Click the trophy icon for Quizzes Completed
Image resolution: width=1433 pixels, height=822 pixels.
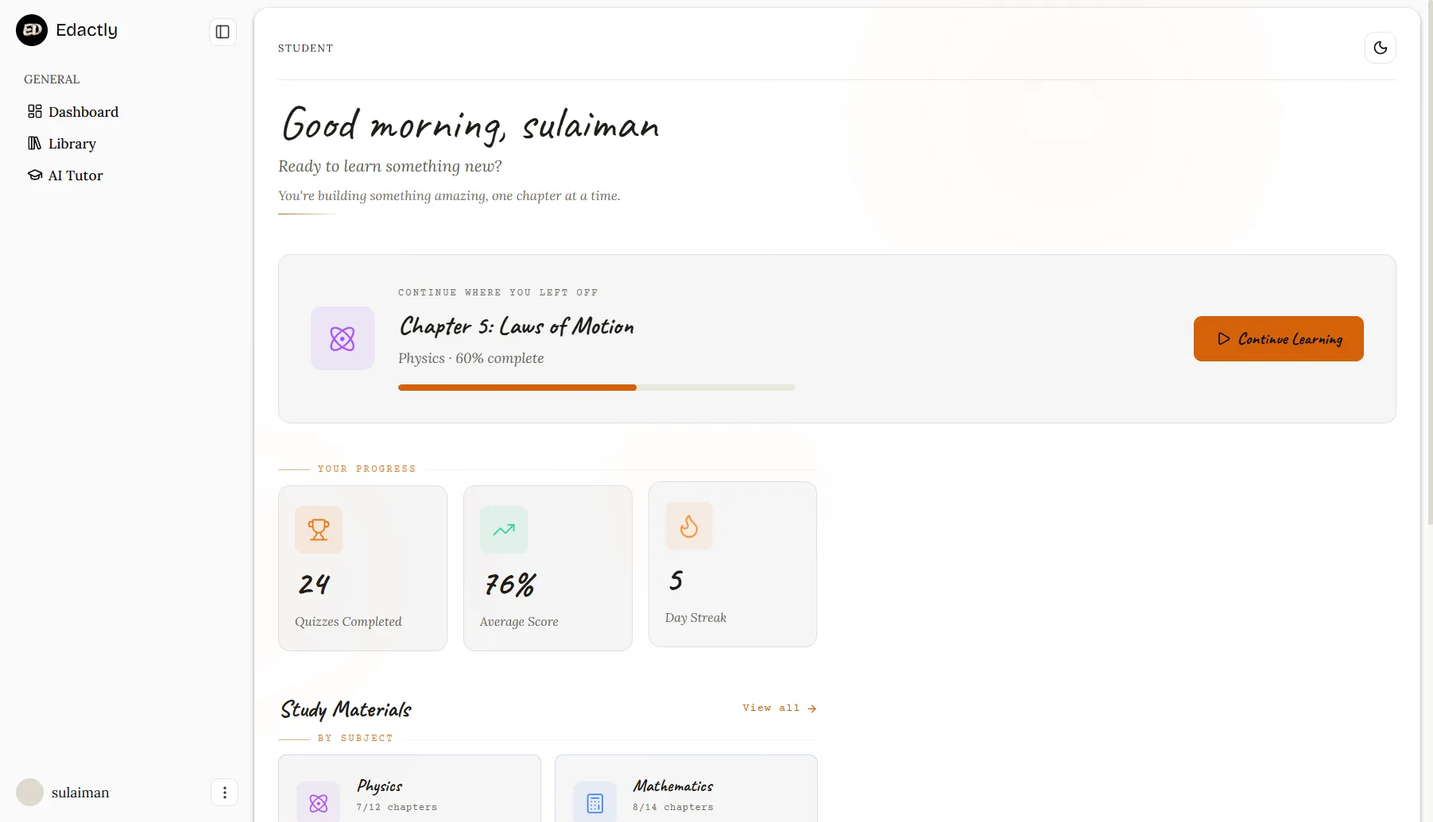point(319,530)
